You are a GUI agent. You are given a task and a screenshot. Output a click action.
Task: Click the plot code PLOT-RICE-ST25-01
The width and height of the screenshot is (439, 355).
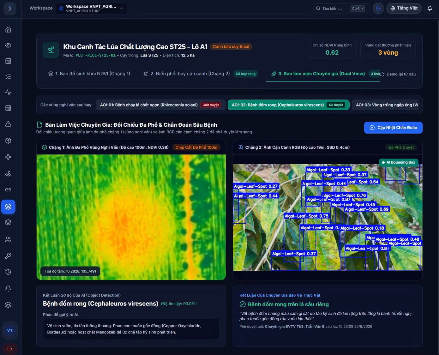pos(96,55)
